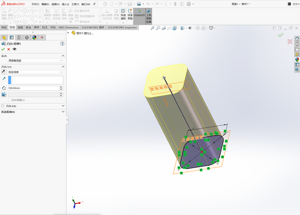
Task: Select the 上色草图轮廓 shaded sketch contours icon
Action: (x=149, y=16)
